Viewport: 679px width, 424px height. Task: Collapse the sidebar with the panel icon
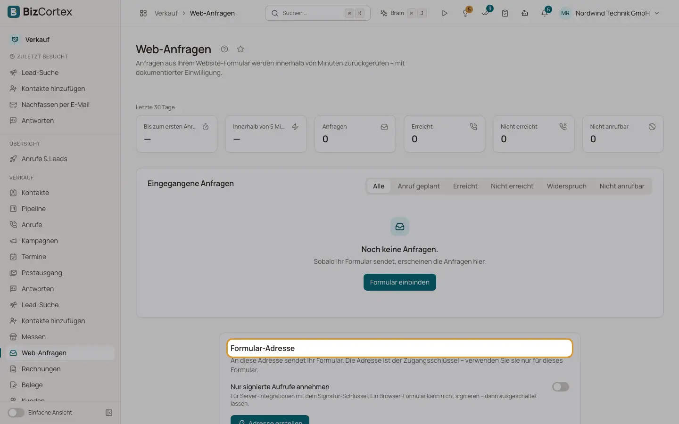click(109, 413)
